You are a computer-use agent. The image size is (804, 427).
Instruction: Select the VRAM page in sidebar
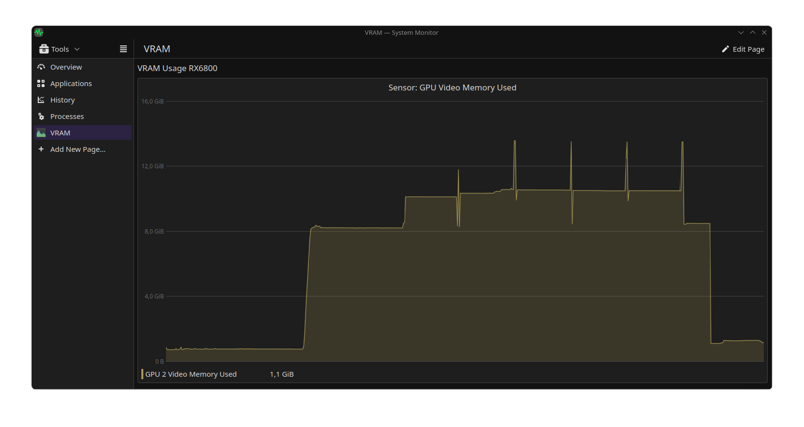coord(83,133)
